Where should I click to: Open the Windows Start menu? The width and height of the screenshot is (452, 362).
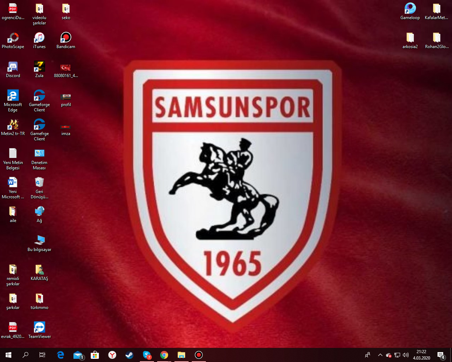8,355
